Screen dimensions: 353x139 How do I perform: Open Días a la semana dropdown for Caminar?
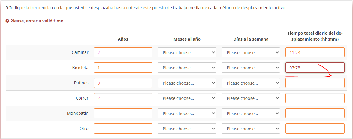coord(251,52)
